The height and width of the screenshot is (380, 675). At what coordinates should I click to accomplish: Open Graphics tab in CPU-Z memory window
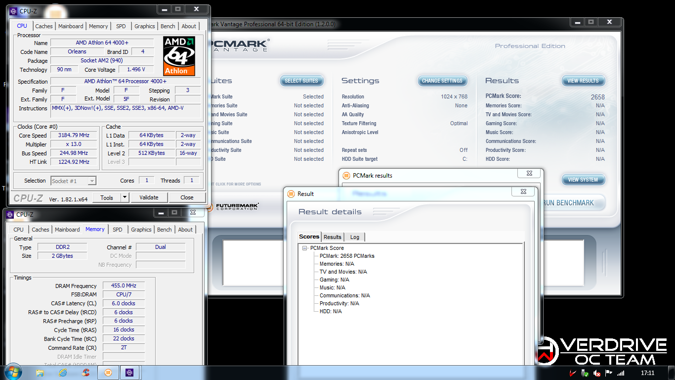tap(141, 230)
